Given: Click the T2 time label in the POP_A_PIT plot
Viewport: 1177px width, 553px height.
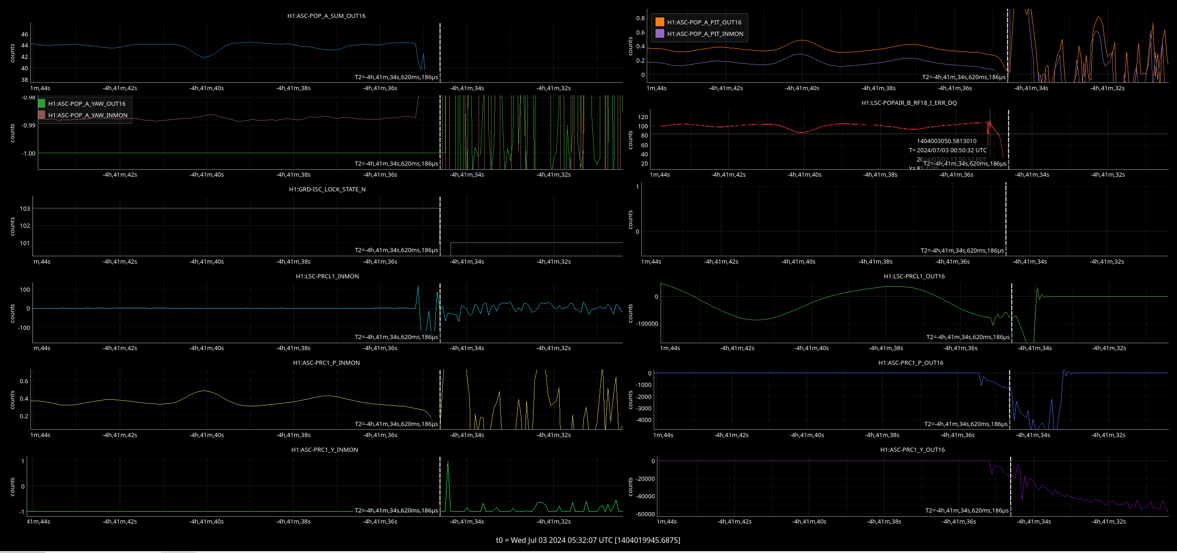Looking at the screenshot, I should coord(964,77).
